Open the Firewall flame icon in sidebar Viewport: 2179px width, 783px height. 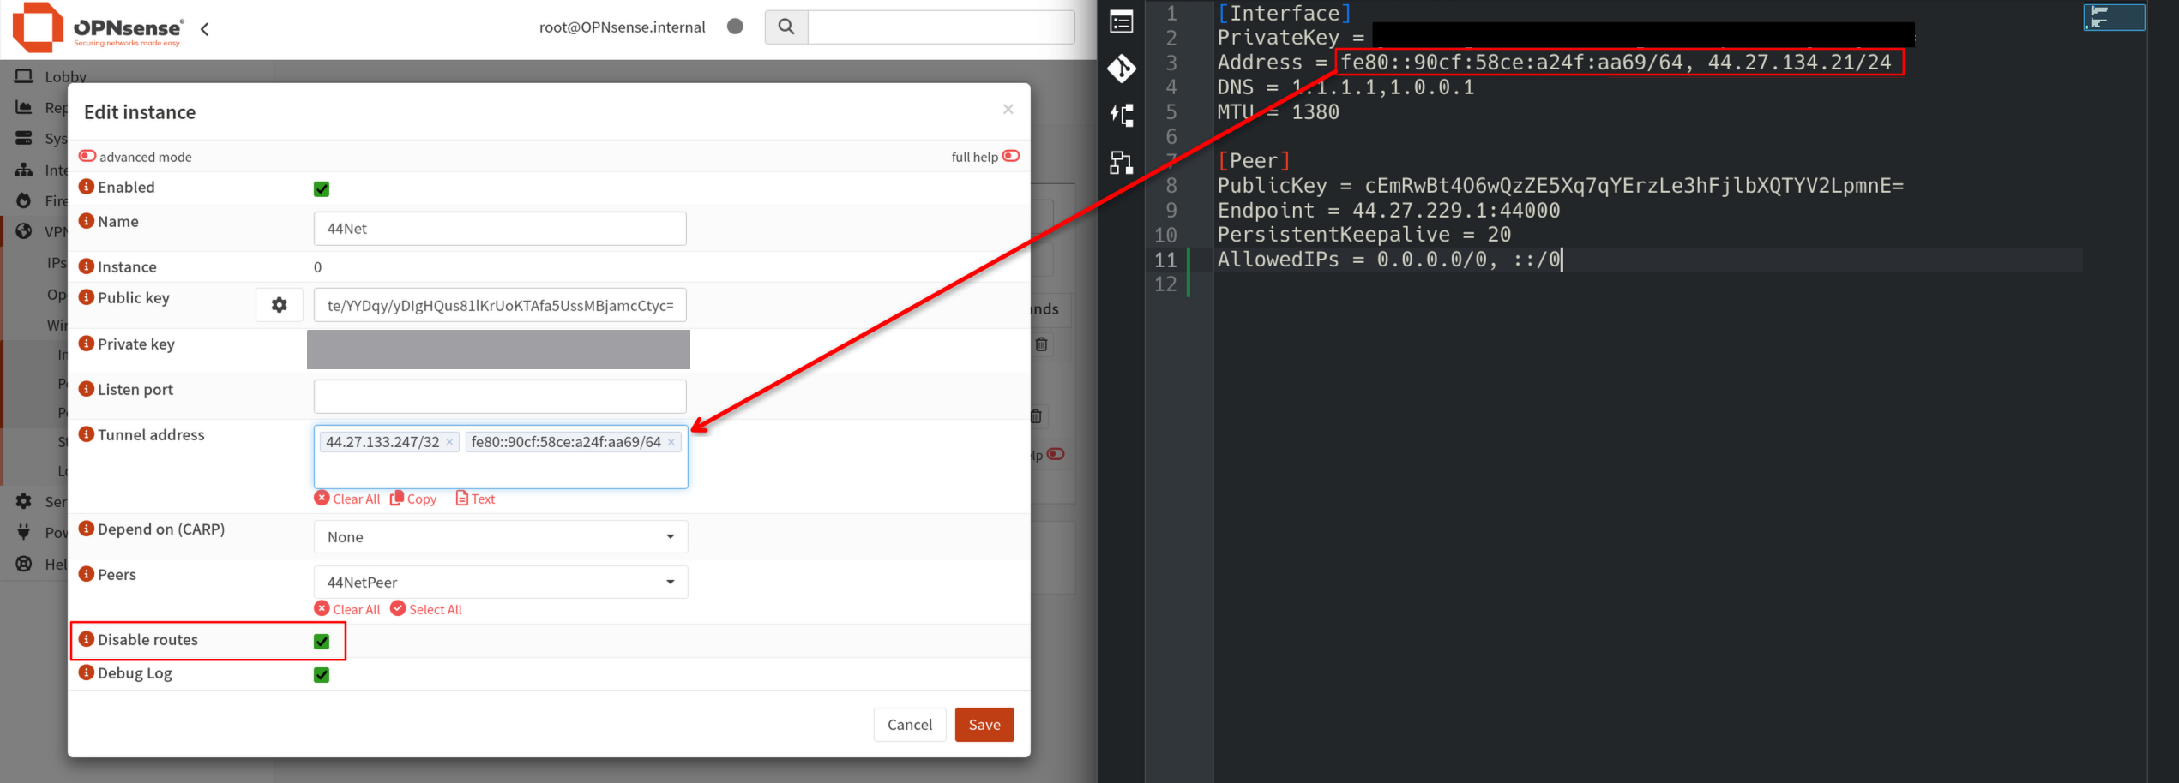pos(24,200)
